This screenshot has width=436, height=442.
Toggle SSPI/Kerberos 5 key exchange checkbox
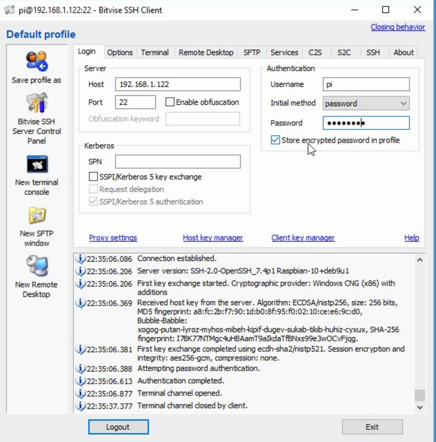click(x=93, y=176)
